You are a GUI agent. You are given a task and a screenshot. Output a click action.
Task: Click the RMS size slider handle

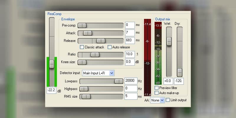(x=86, y=96)
